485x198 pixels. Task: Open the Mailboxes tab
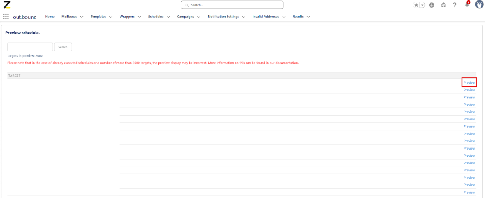69,17
